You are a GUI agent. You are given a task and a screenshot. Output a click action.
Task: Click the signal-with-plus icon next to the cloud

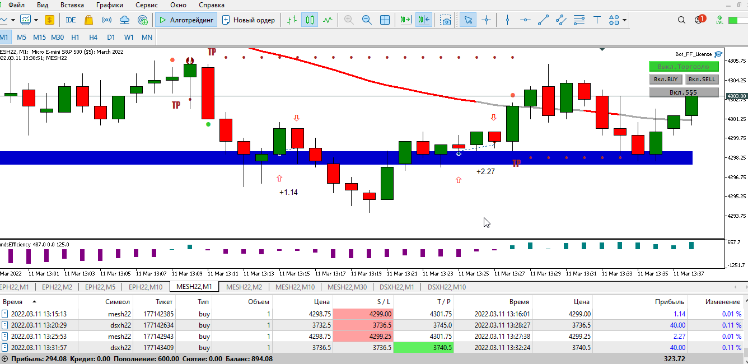[x=143, y=20]
